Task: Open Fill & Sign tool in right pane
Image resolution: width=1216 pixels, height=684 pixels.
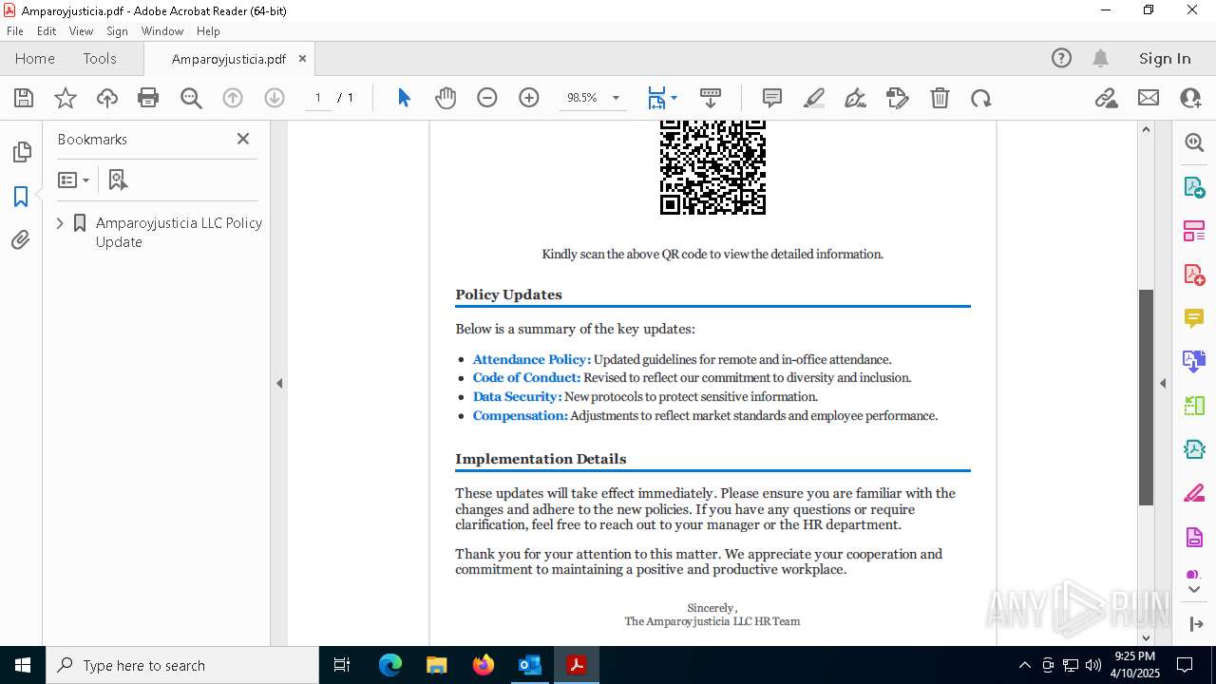Action: pyautogui.click(x=1194, y=493)
